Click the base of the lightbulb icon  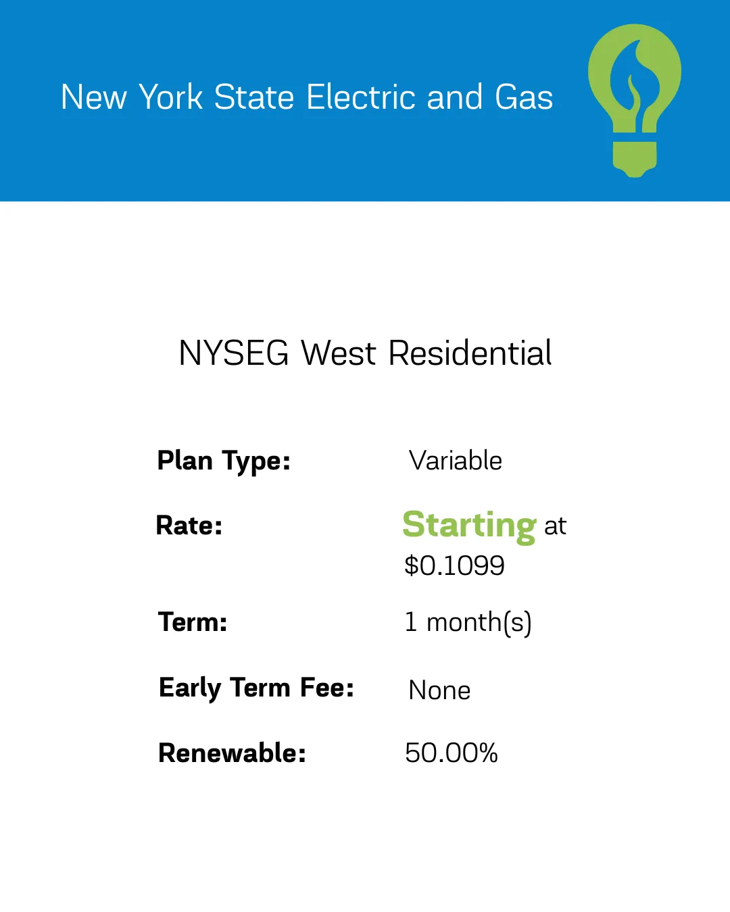tap(635, 159)
